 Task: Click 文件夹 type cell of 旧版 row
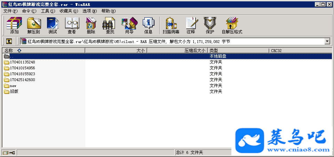click(x=216, y=91)
